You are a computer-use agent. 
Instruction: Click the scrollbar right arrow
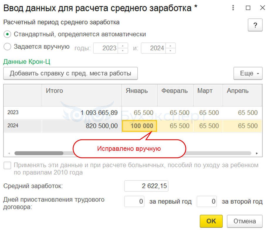(257, 153)
